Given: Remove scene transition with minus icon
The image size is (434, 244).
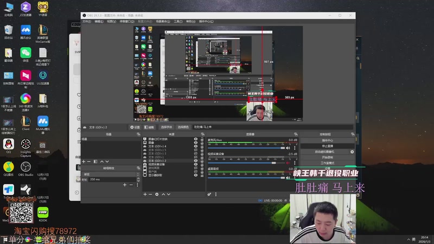Looking at the screenshot, I should click(x=131, y=185).
